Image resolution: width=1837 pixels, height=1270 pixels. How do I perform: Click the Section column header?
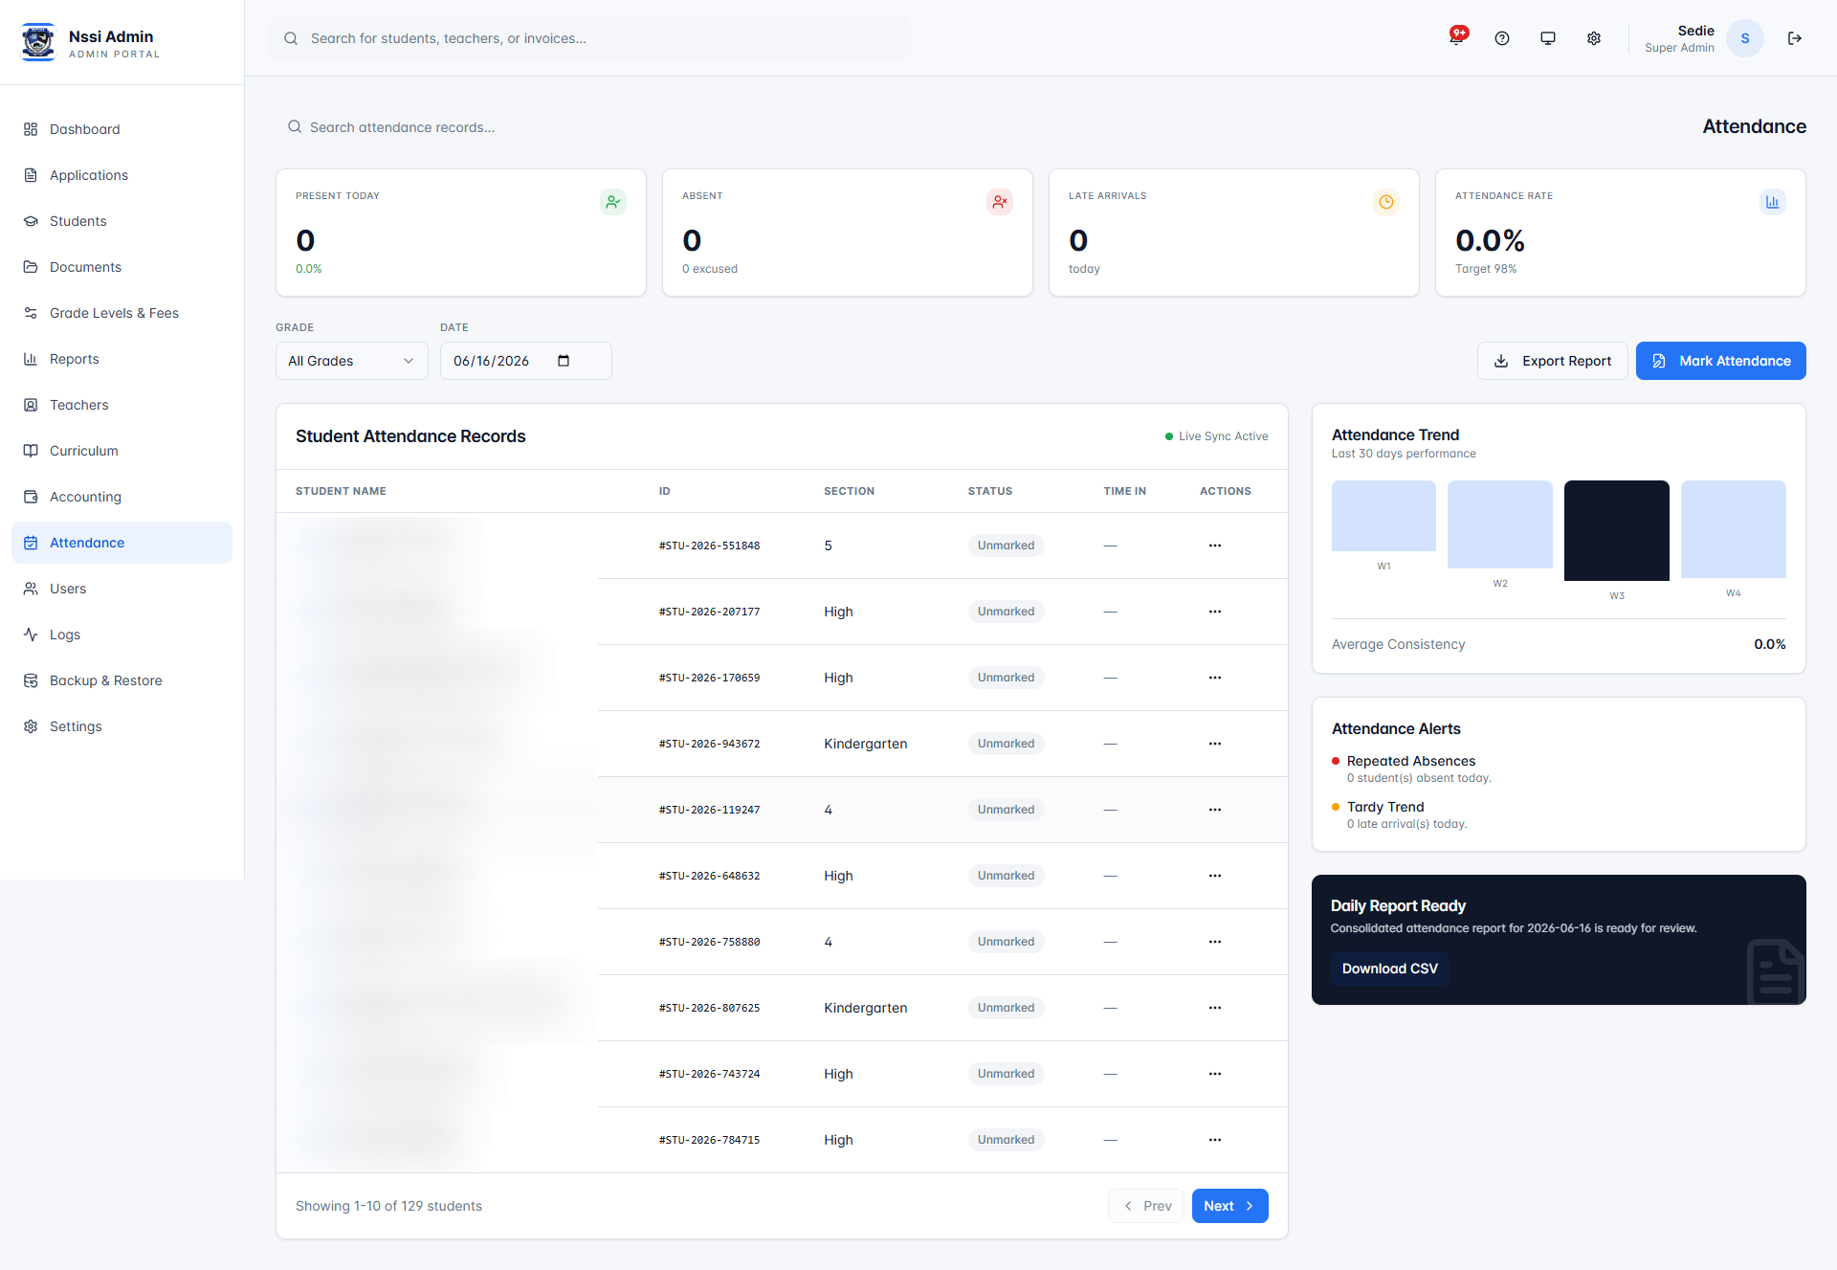tap(849, 491)
